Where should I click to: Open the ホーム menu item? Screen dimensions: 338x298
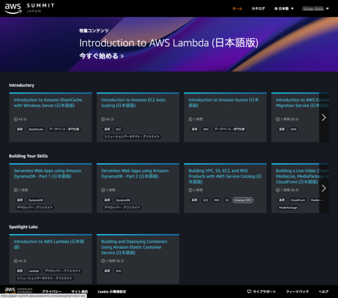[x=237, y=8]
